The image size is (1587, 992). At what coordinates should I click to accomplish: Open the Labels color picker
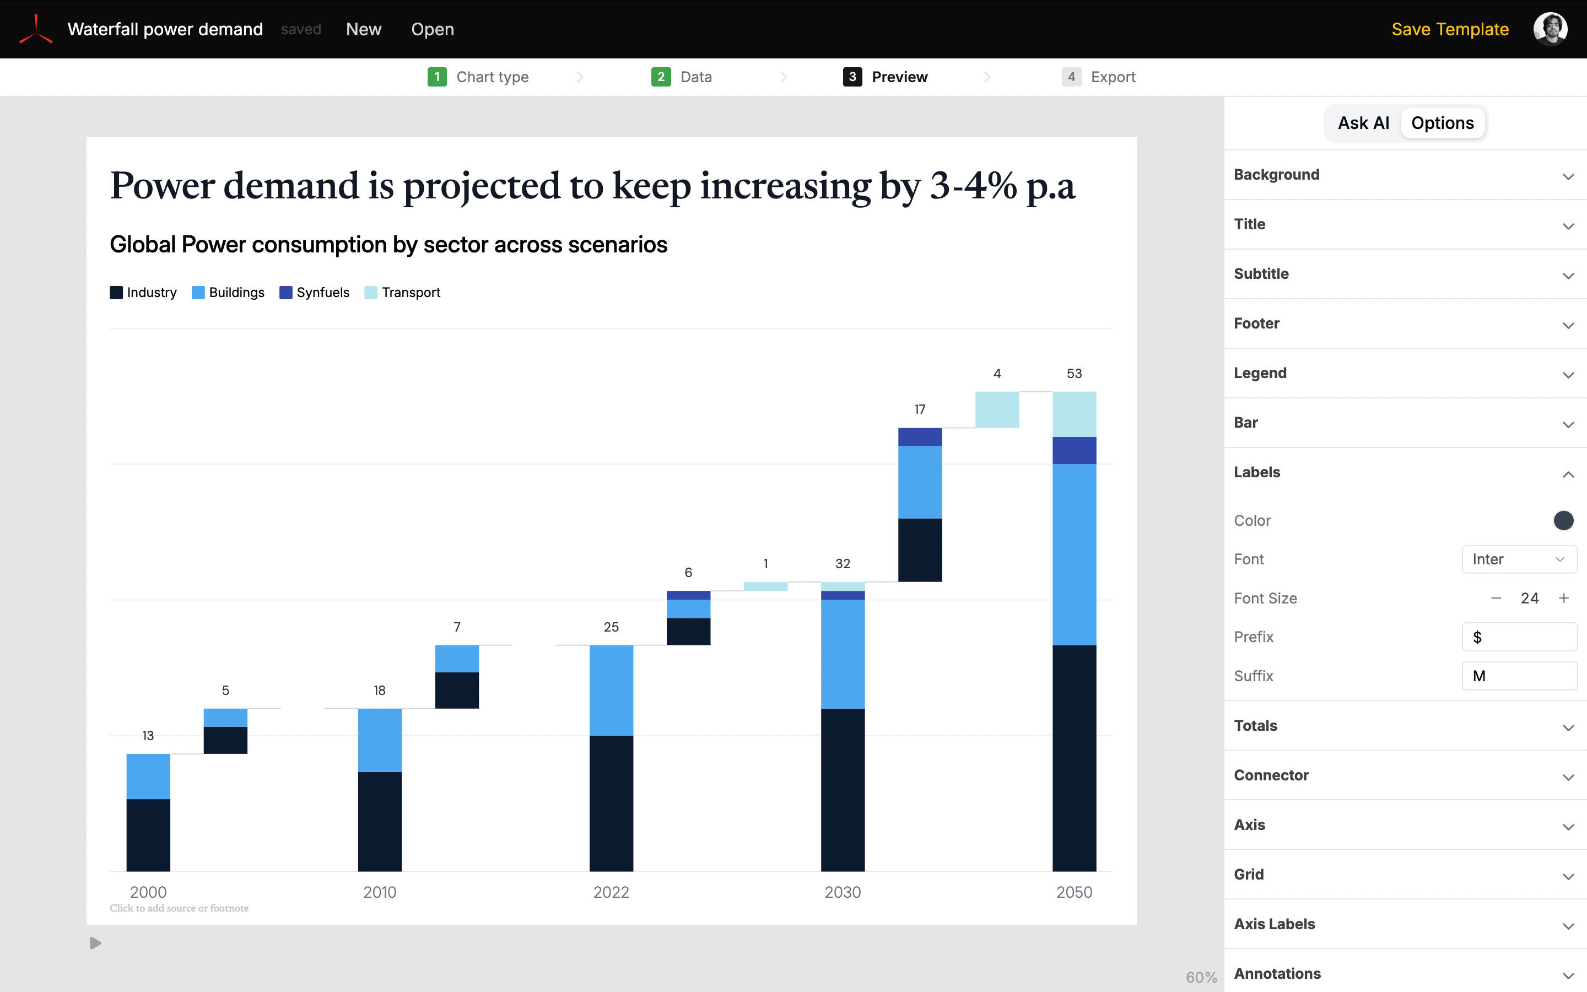click(x=1563, y=520)
